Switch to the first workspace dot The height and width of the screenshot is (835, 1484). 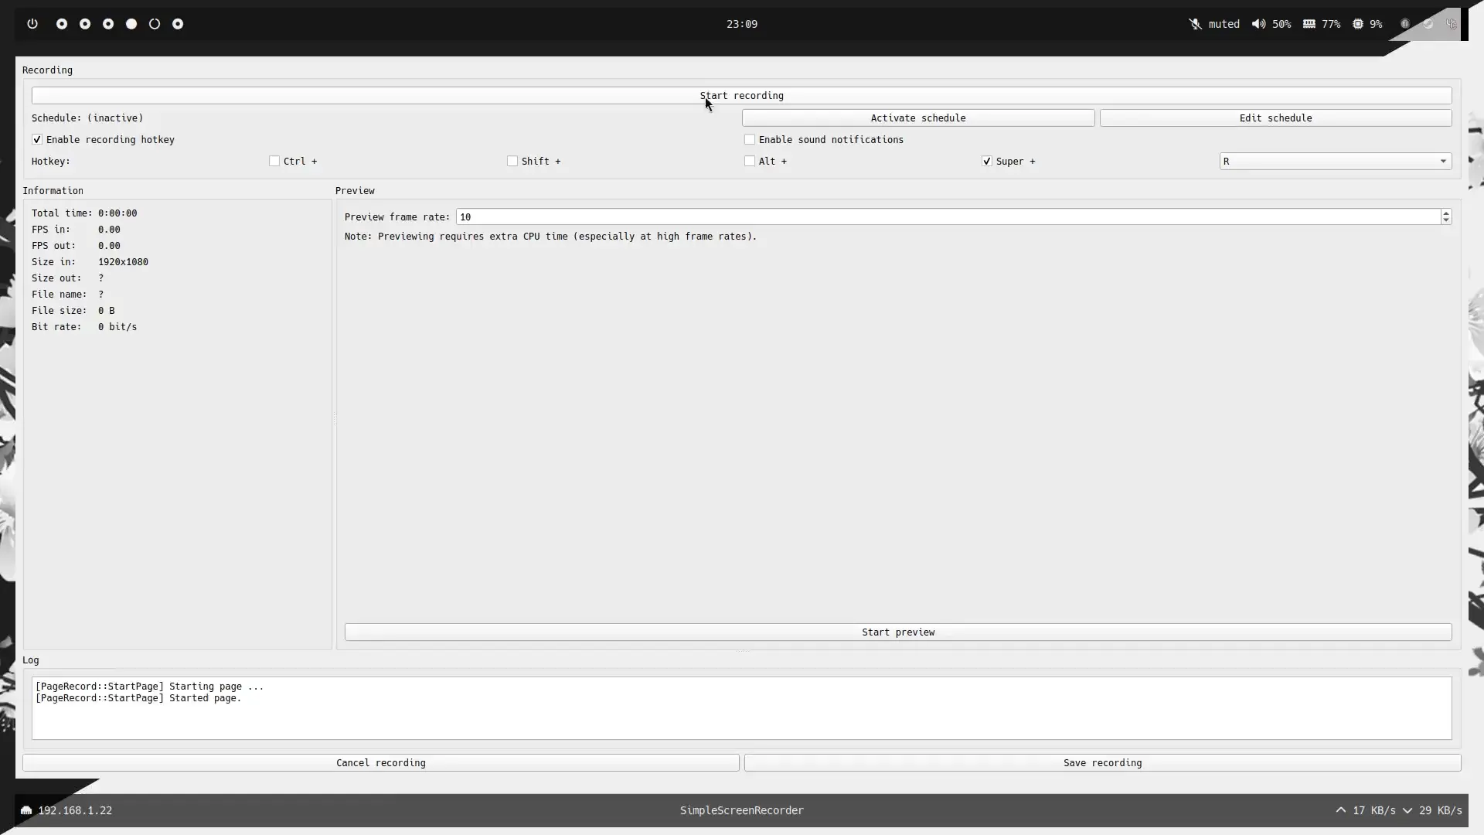coord(62,24)
